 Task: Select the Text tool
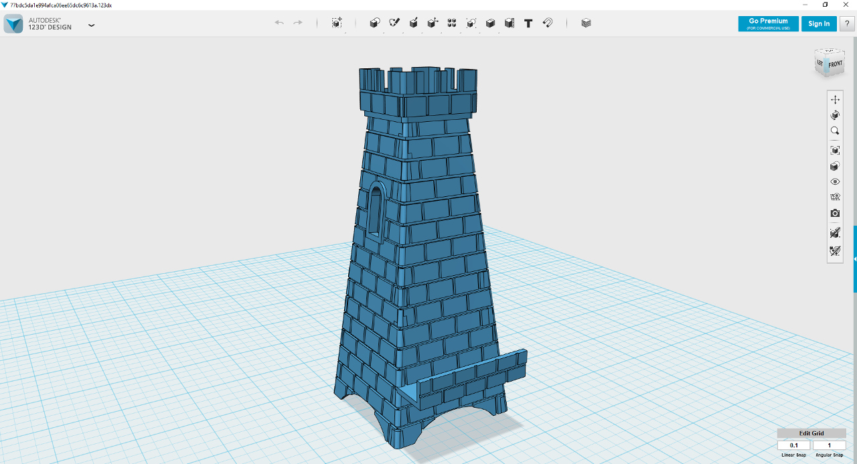pos(528,23)
